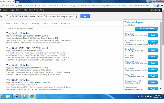
Task: Click the Chrome address bar URL
Action: (x=78, y=5)
